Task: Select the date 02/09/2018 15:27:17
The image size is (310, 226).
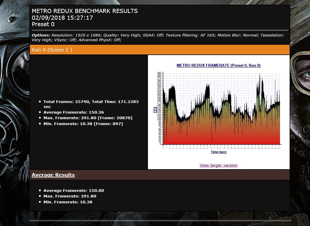Action: pyautogui.click(x=62, y=18)
